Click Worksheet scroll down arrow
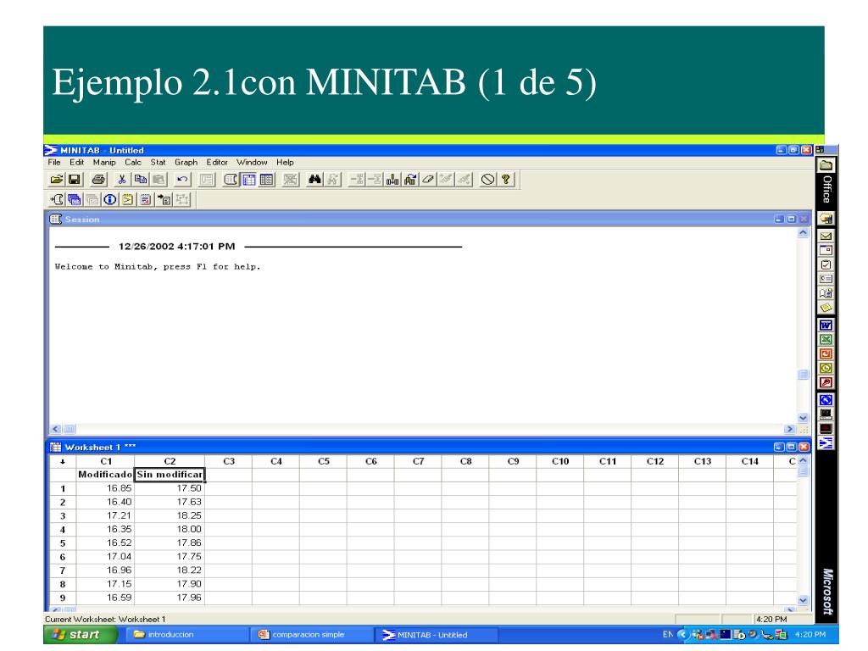The width and height of the screenshot is (868, 651). pos(804,600)
